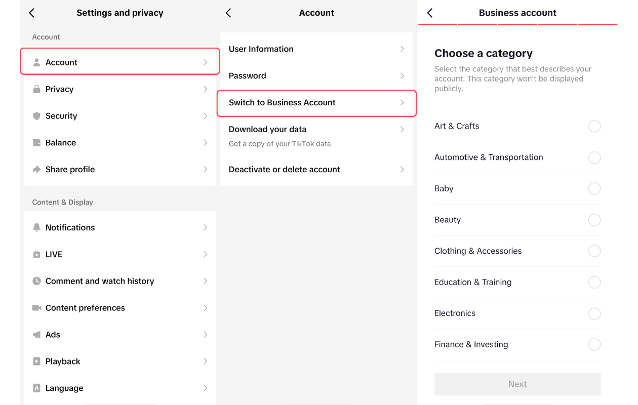The image size is (638, 405).
Task: Tap the Password option
Action: (316, 76)
